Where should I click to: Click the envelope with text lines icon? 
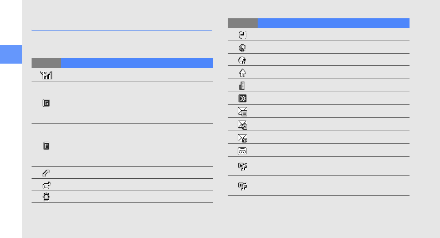(243, 112)
